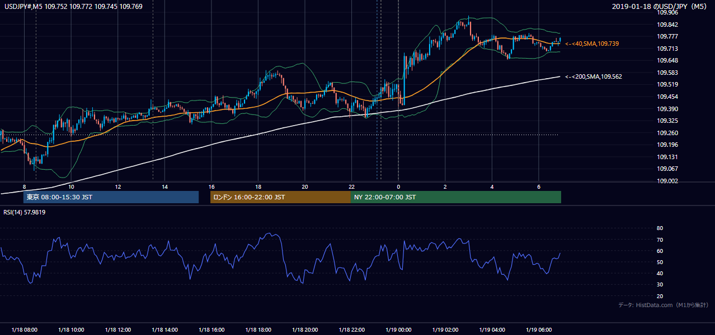The image size is (715, 335).
Task: Click the 1/18 20:00 date label
Action: pyautogui.click(x=305, y=330)
